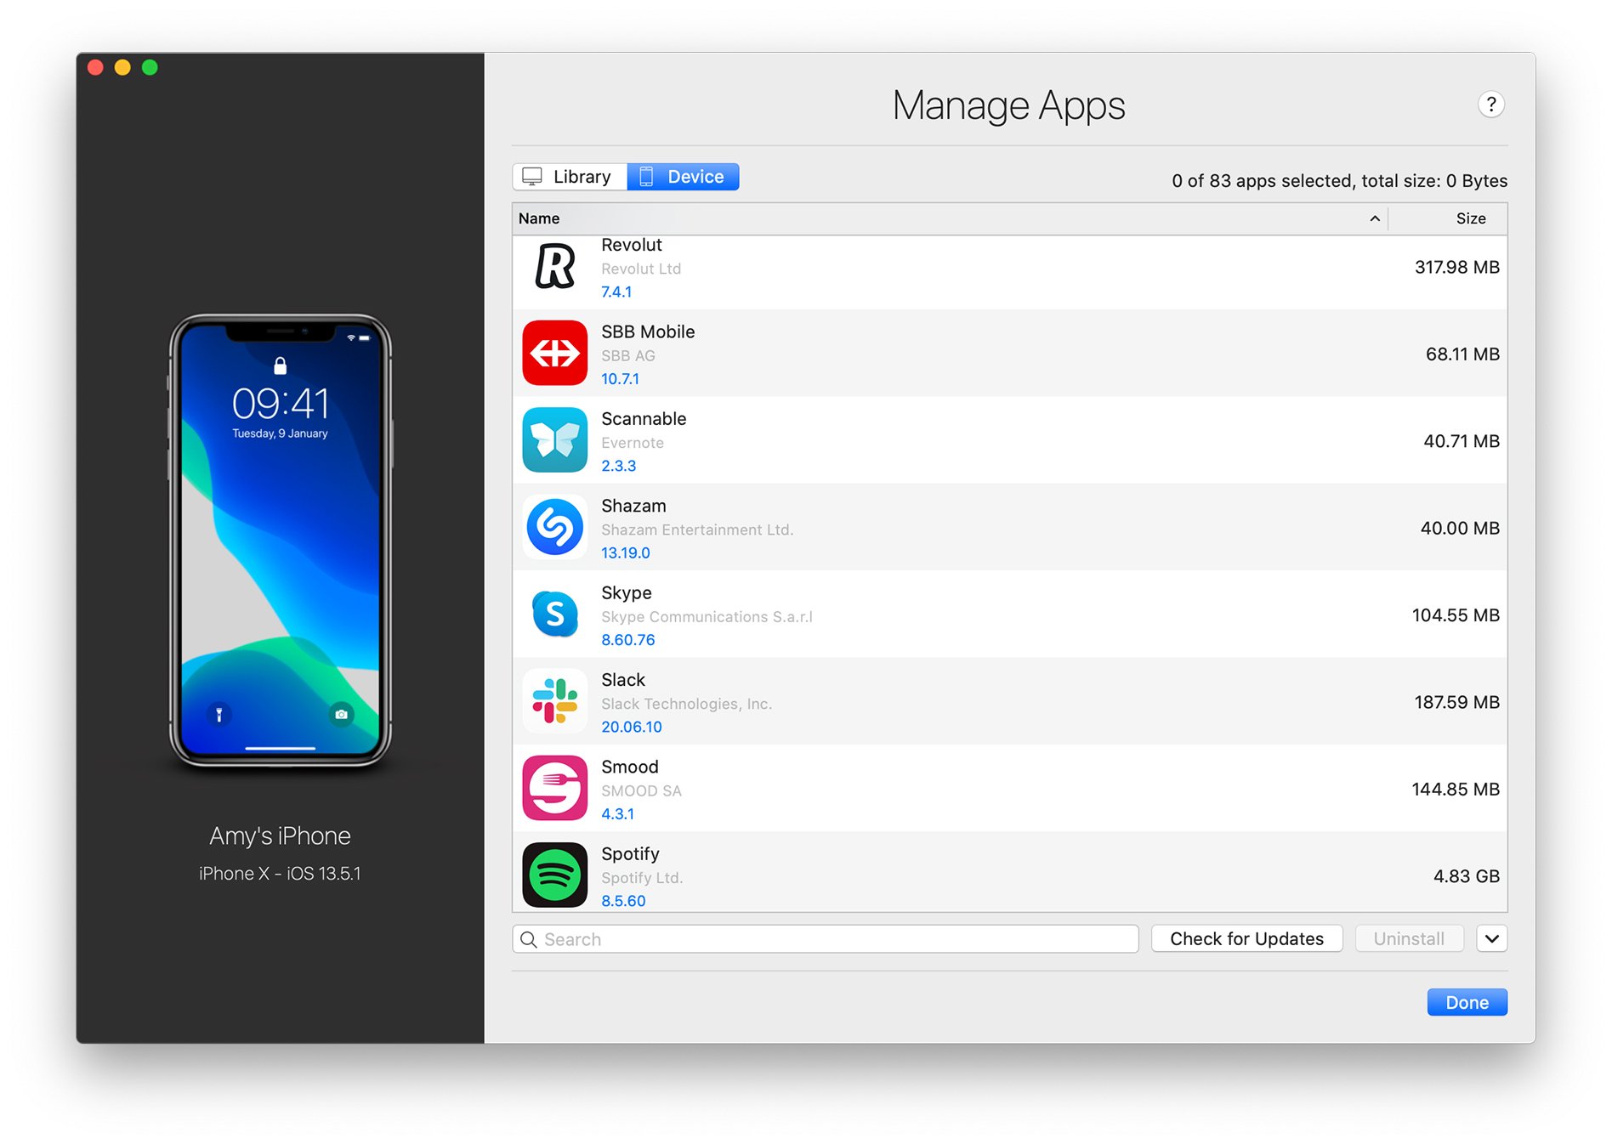1612x1144 pixels.
Task: Focus the Search input field
Action: (x=825, y=939)
